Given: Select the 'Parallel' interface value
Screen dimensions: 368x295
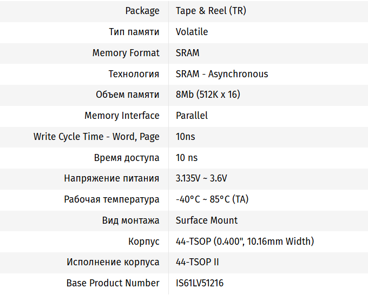Looking at the screenshot, I should click(192, 116).
